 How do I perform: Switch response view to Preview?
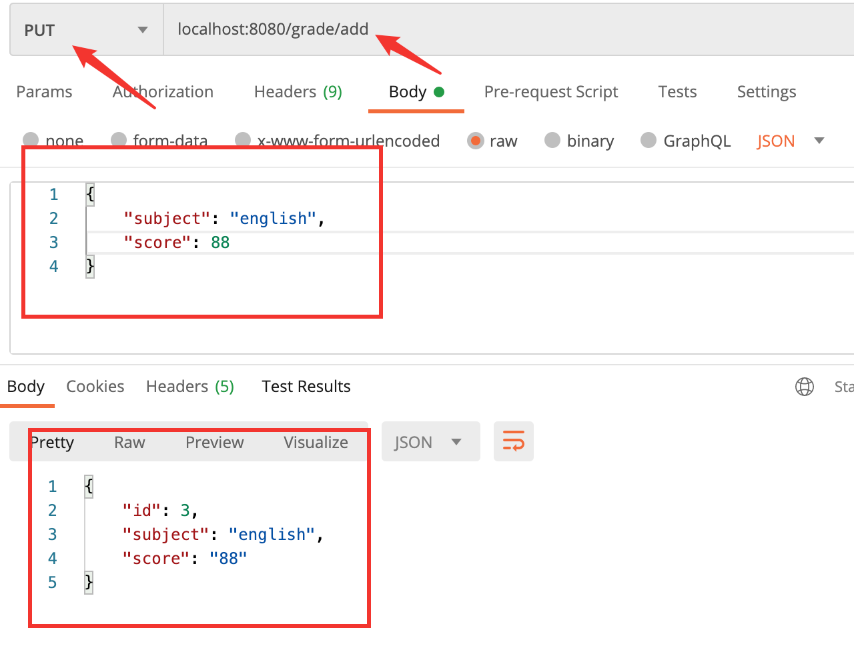[x=214, y=443]
